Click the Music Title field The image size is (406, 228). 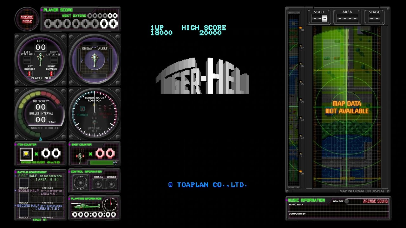(338, 207)
